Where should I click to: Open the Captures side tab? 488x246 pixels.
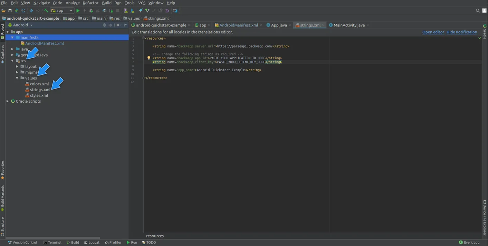[x=2, y=54]
